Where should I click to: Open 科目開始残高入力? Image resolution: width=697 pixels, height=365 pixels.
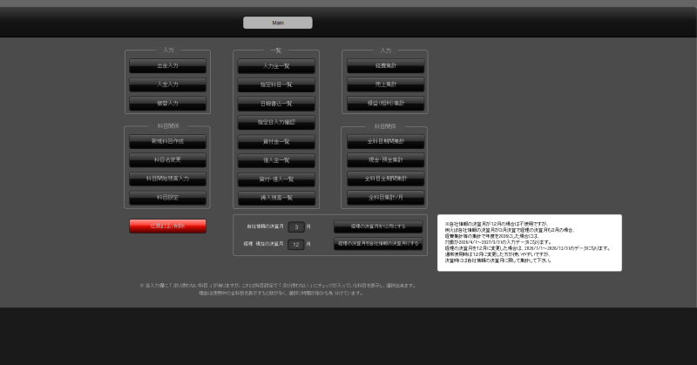[x=167, y=179]
